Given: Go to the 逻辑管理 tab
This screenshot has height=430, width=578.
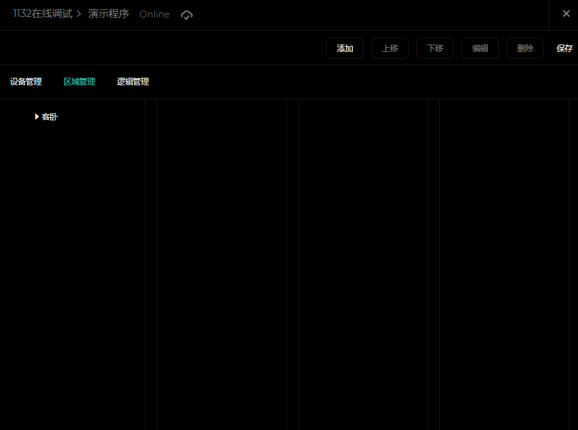Looking at the screenshot, I should (133, 81).
